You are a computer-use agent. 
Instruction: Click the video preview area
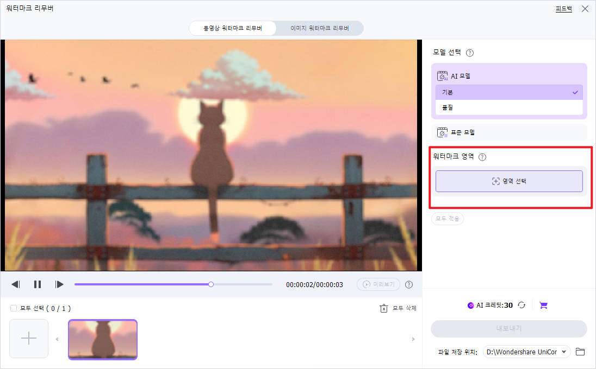pyautogui.click(x=211, y=156)
